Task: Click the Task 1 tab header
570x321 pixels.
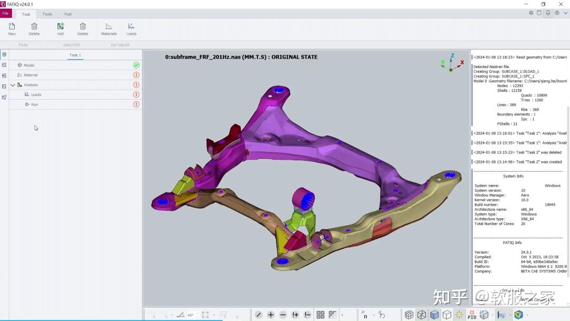Action: click(75, 55)
